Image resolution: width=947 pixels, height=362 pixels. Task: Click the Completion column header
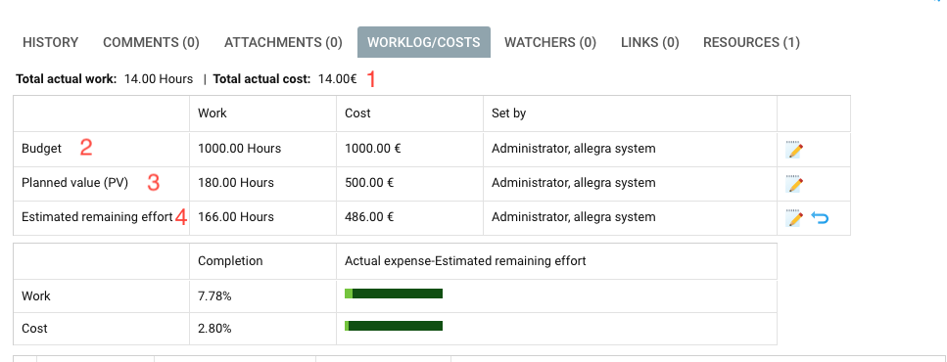point(230,261)
